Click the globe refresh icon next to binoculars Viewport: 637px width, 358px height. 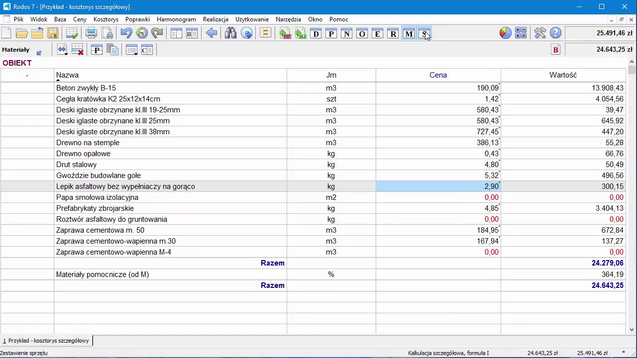tap(246, 33)
